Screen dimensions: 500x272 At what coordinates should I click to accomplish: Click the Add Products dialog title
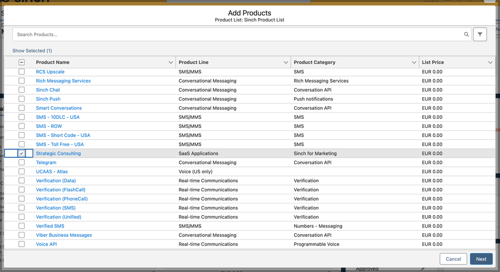(249, 13)
